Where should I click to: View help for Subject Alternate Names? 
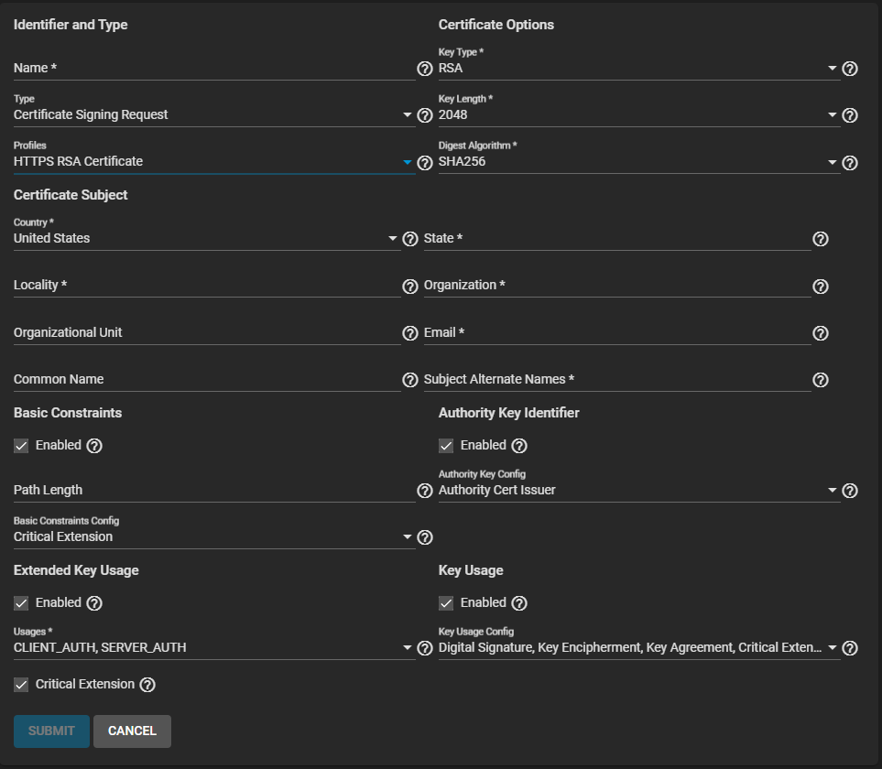[821, 380]
